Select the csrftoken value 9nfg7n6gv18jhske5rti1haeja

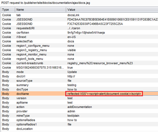[x=86, y=33]
